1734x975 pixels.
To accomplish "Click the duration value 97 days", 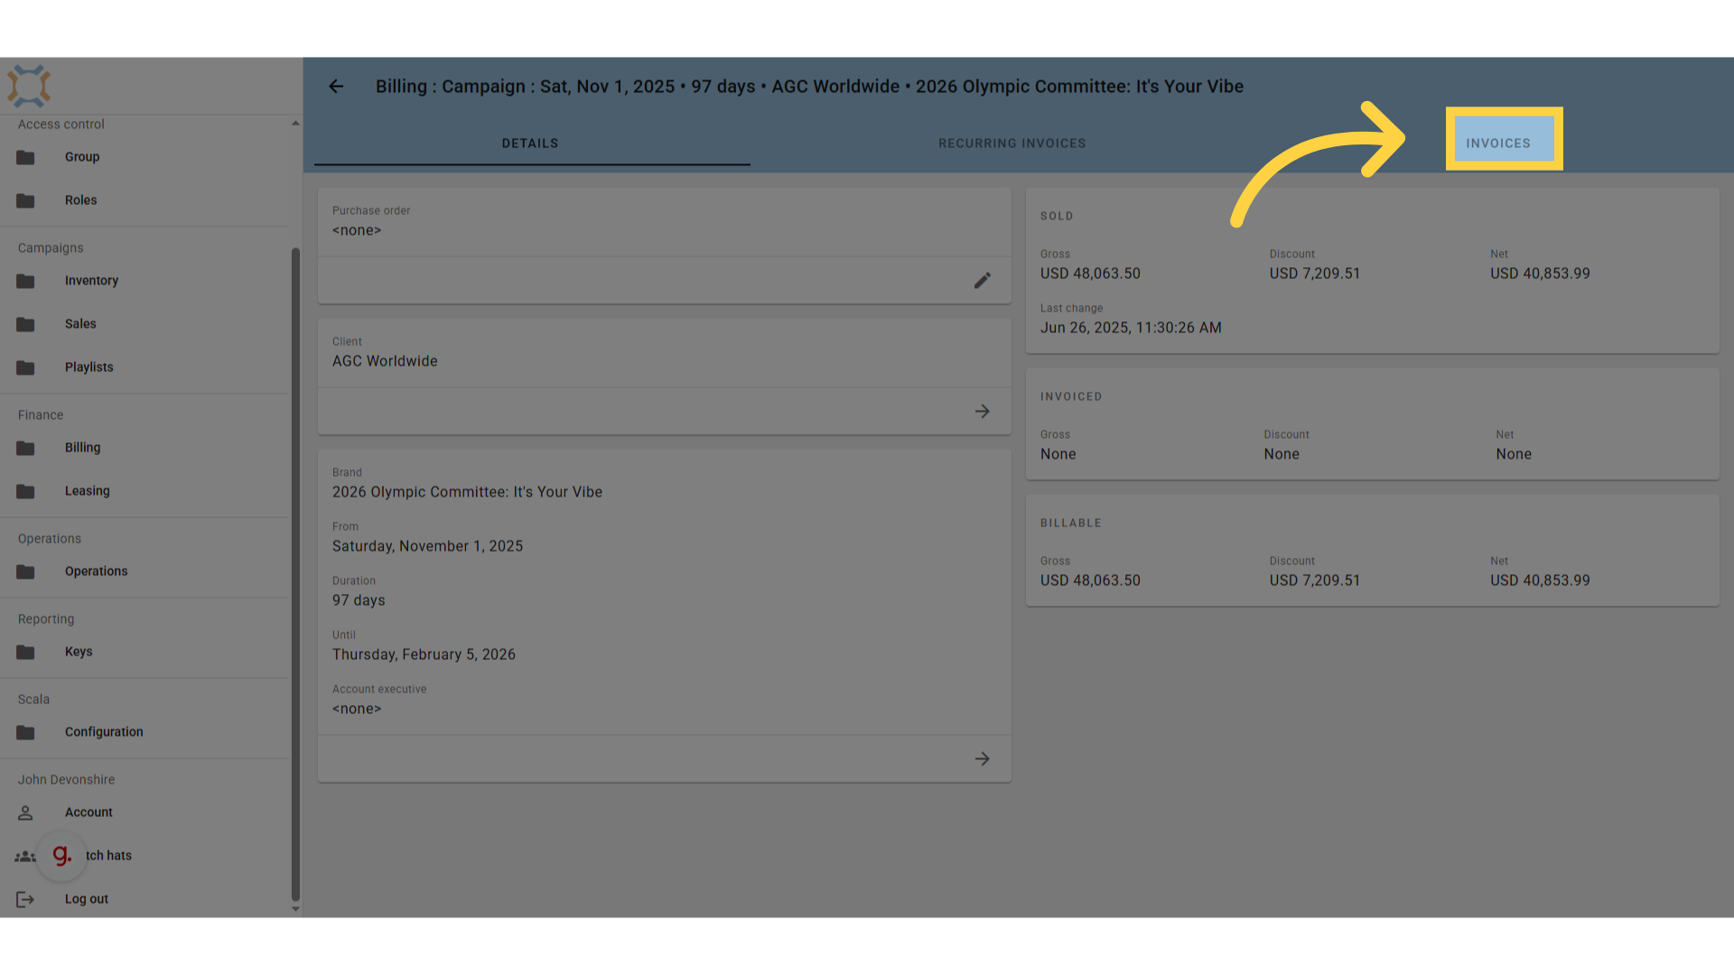I will tap(359, 600).
